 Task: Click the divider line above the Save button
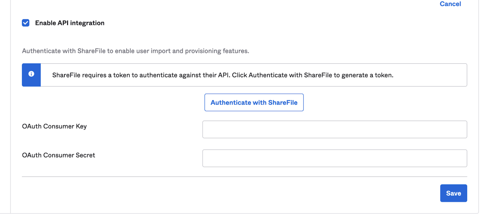point(244,177)
